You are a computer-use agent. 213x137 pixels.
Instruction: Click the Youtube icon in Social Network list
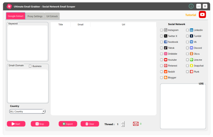point(165,60)
